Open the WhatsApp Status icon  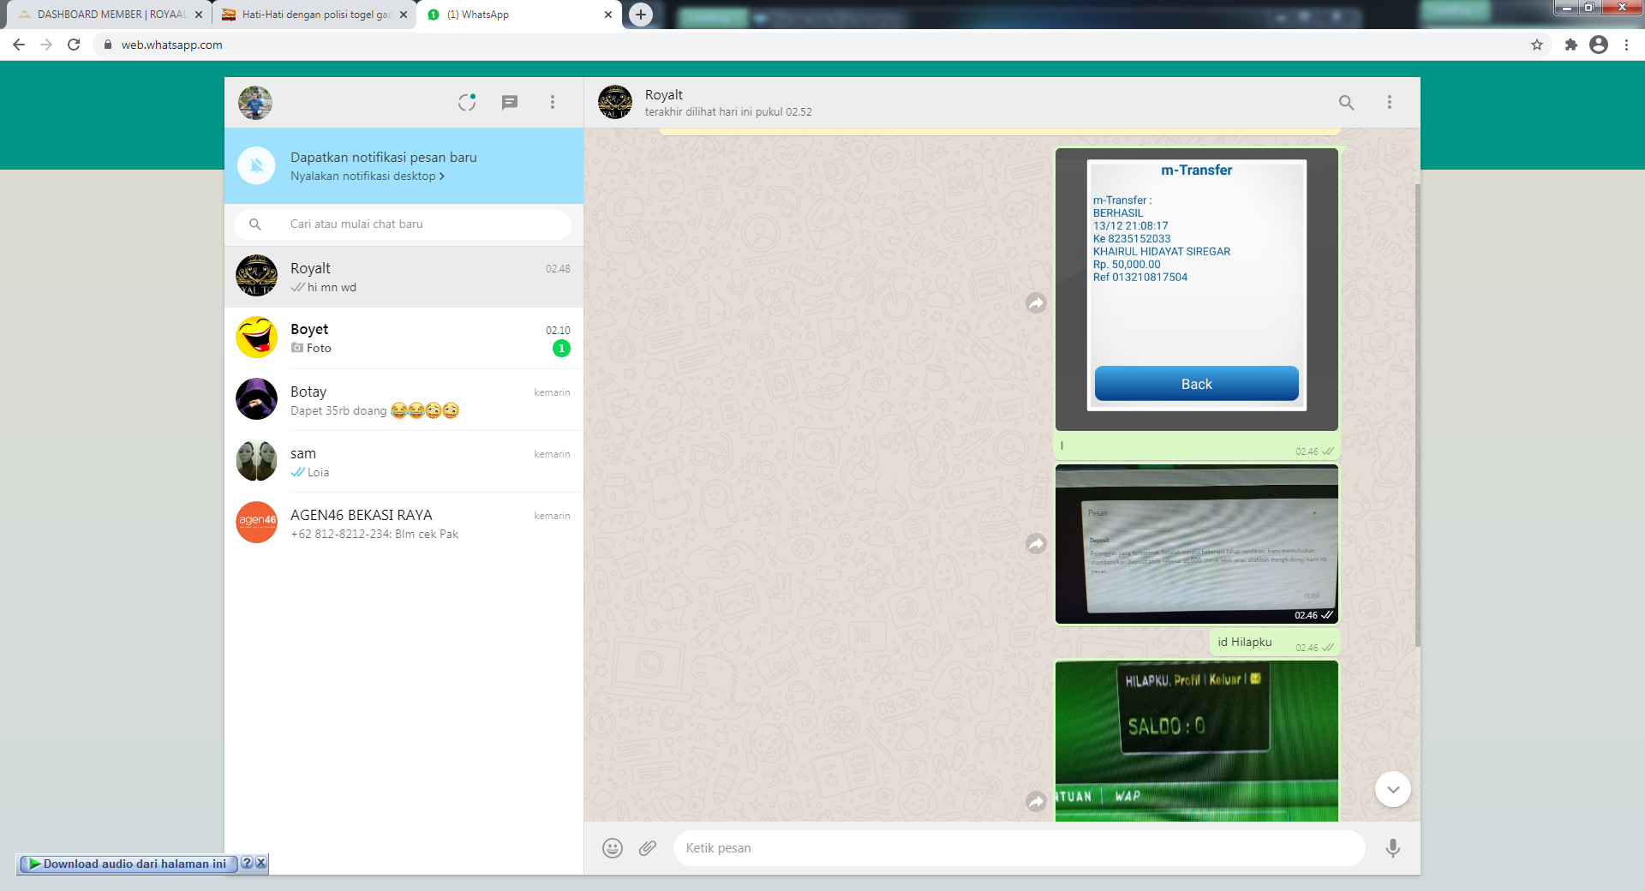point(466,103)
